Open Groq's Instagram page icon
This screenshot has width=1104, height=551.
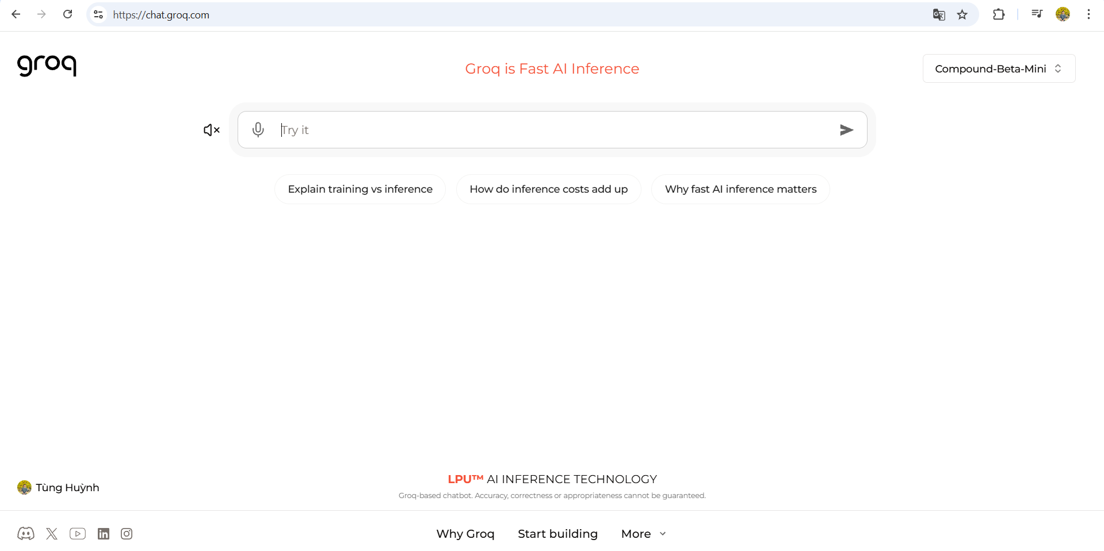[x=127, y=534]
